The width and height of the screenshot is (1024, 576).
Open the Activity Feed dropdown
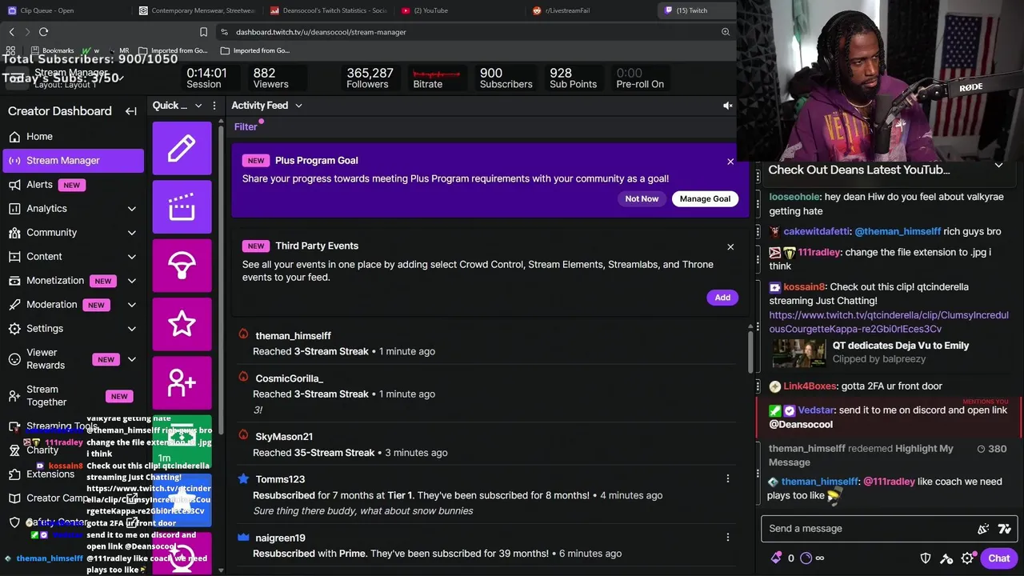298,106
